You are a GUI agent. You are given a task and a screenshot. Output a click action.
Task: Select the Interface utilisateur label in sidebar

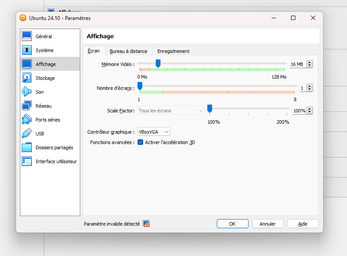point(56,161)
